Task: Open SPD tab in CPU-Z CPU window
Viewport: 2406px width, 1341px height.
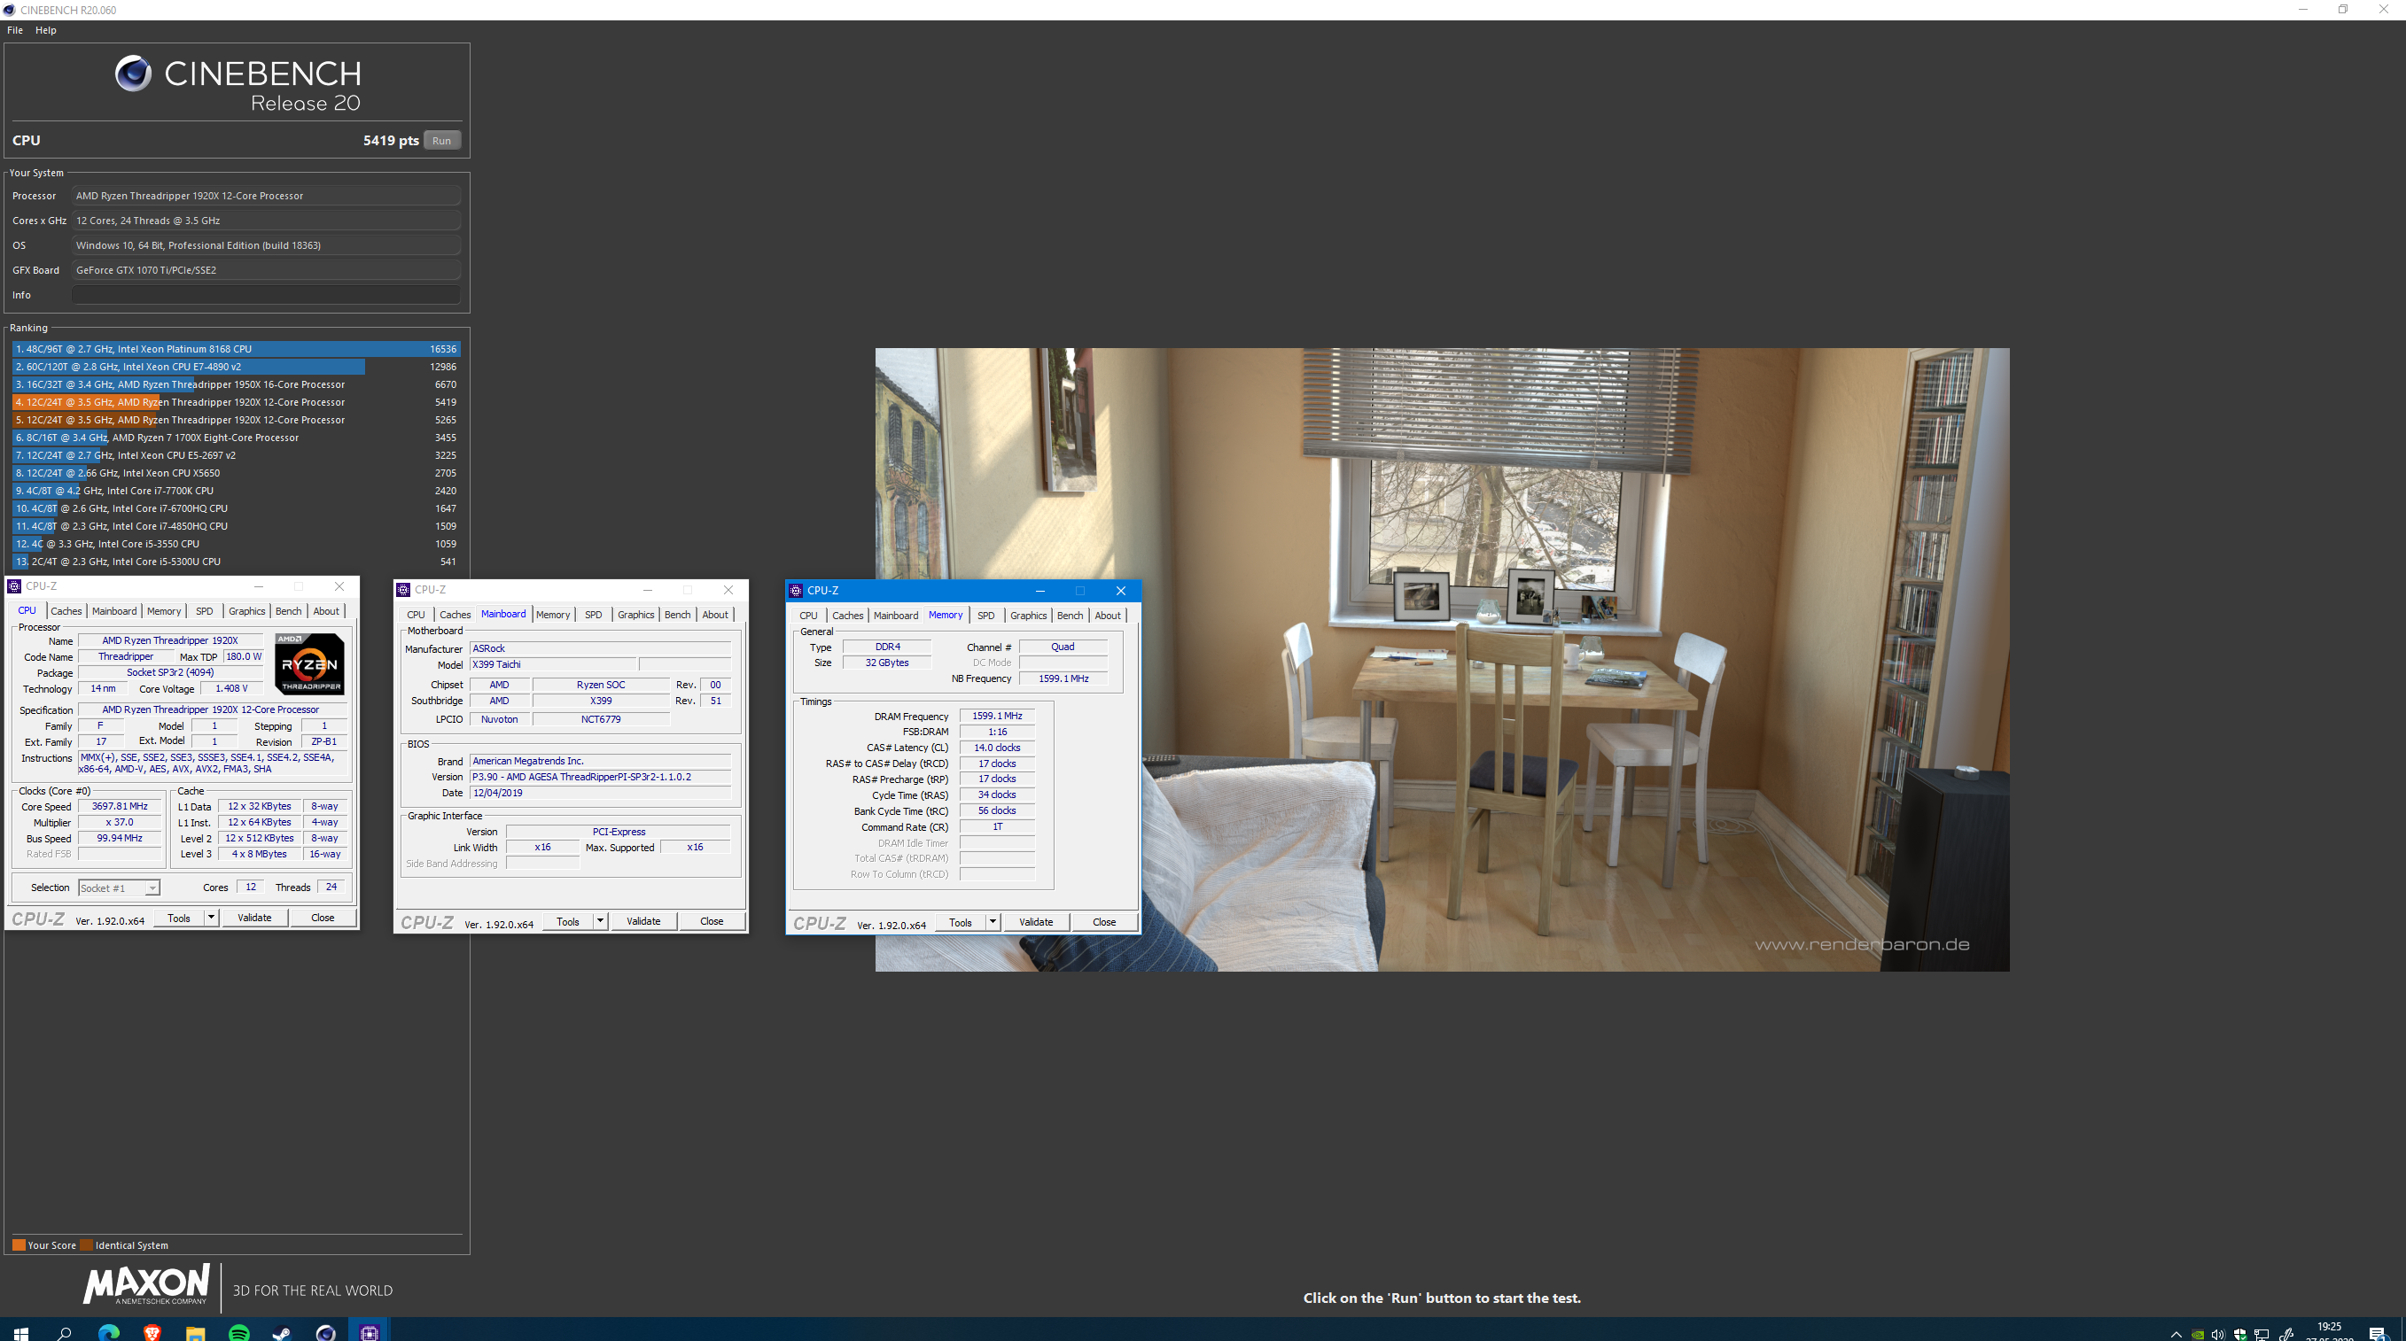Action: point(205,611)
